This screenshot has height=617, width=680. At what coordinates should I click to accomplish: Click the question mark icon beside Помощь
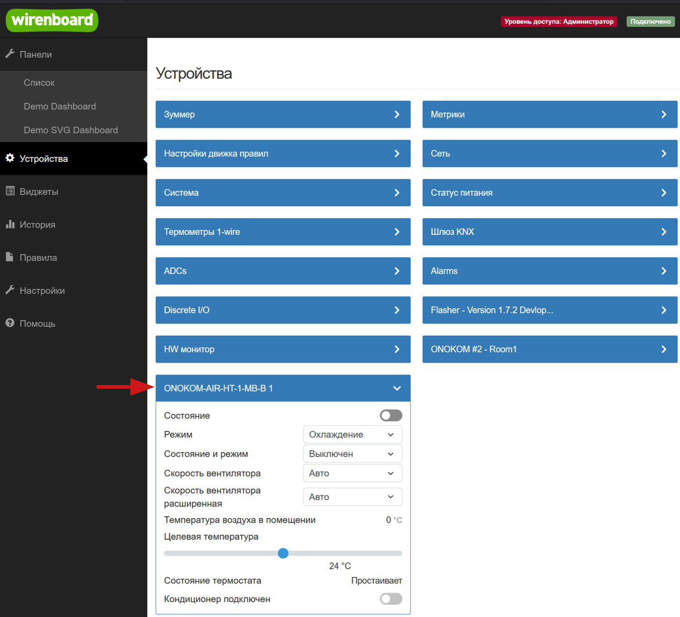pos(10,323)
